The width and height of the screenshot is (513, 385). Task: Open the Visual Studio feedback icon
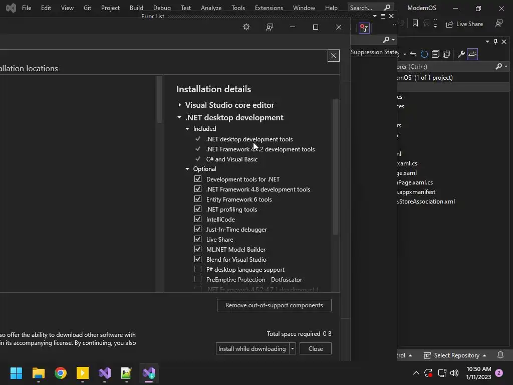(x=498, y=23)
